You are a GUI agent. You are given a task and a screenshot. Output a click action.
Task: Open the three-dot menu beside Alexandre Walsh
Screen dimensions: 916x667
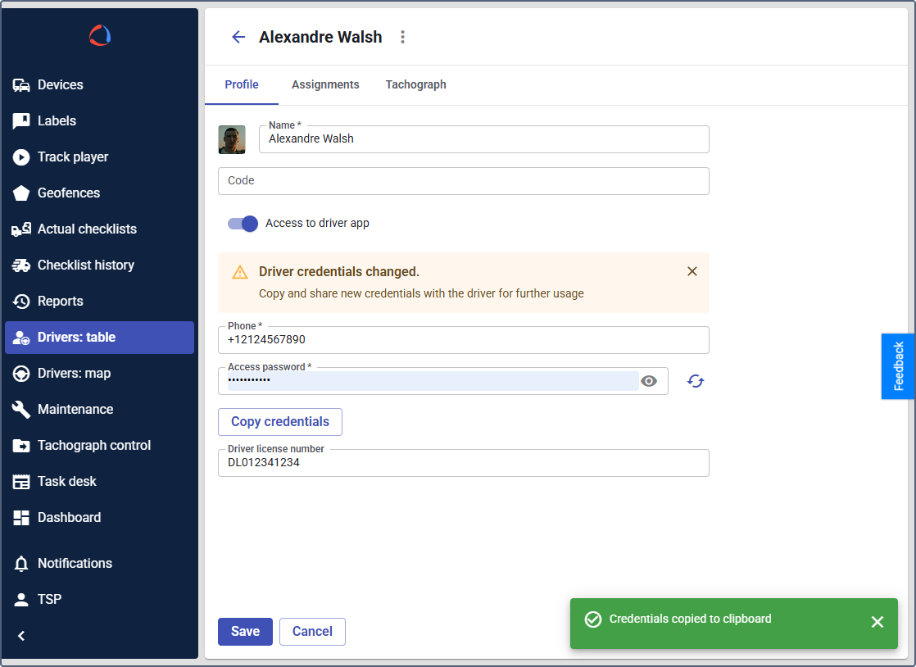coord(402,37)
